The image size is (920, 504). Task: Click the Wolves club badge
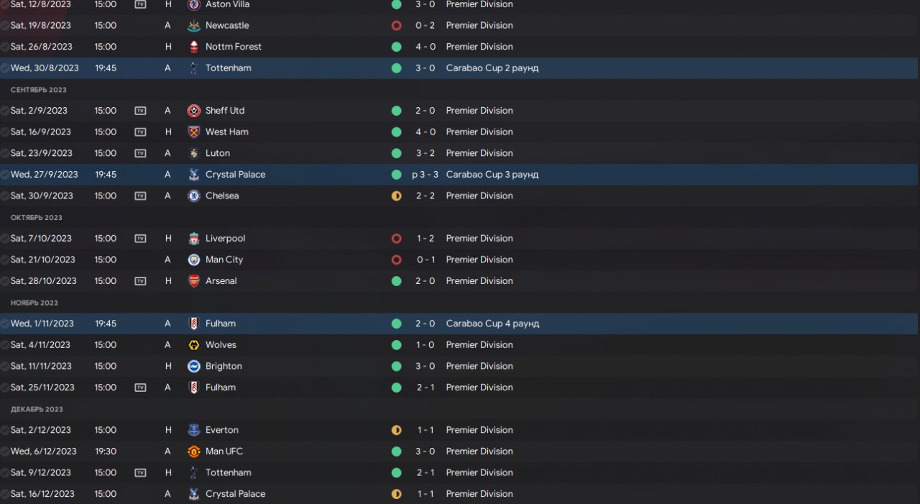pos(193,345)
